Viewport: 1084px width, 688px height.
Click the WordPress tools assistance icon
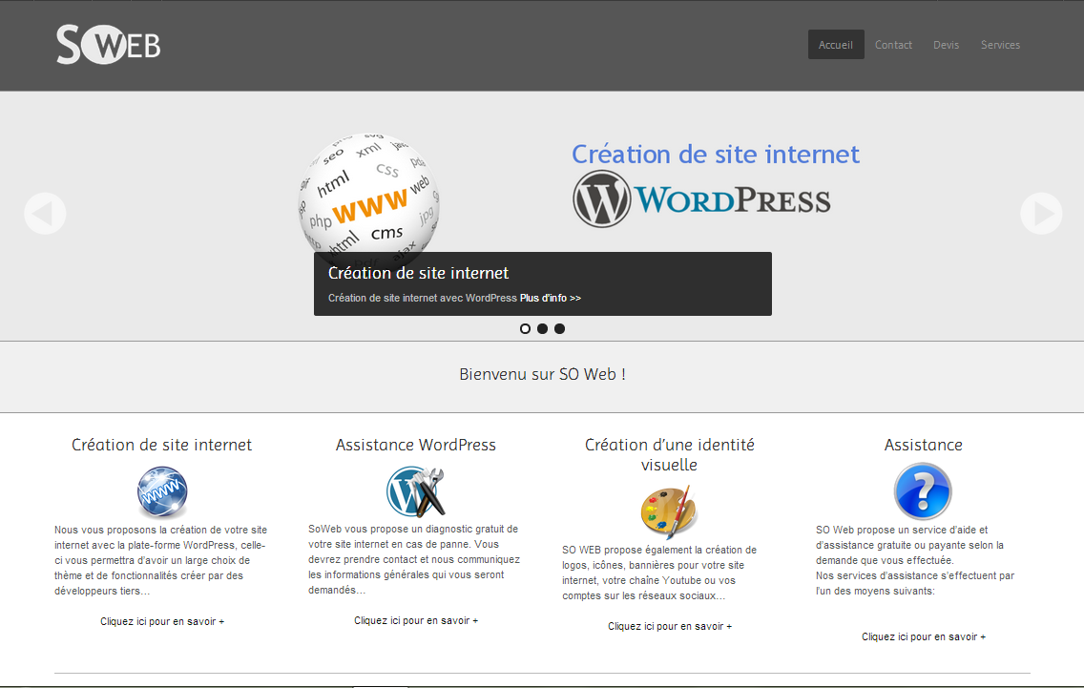416,491
